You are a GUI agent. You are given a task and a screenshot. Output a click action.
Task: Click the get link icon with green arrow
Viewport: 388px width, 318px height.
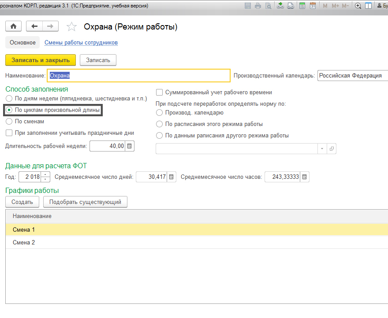coord(280,6)
